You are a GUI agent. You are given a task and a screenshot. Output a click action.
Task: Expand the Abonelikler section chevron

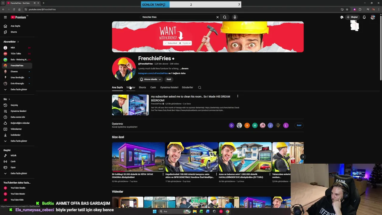(18, 42)
